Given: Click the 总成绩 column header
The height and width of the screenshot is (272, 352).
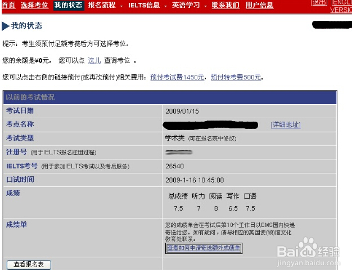Looking at the screenshot, I should click(x=178, y=196).
